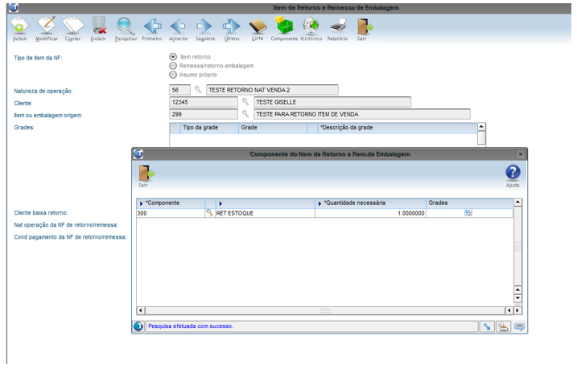Click TESTE PARA RETORNO ITEM DE VENDA field
The width and height of the screenshot is (577, 373).
[x=362, y=114]
